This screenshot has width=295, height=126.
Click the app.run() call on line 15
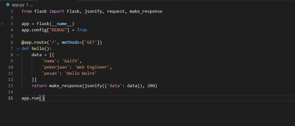tap(33, 98)
